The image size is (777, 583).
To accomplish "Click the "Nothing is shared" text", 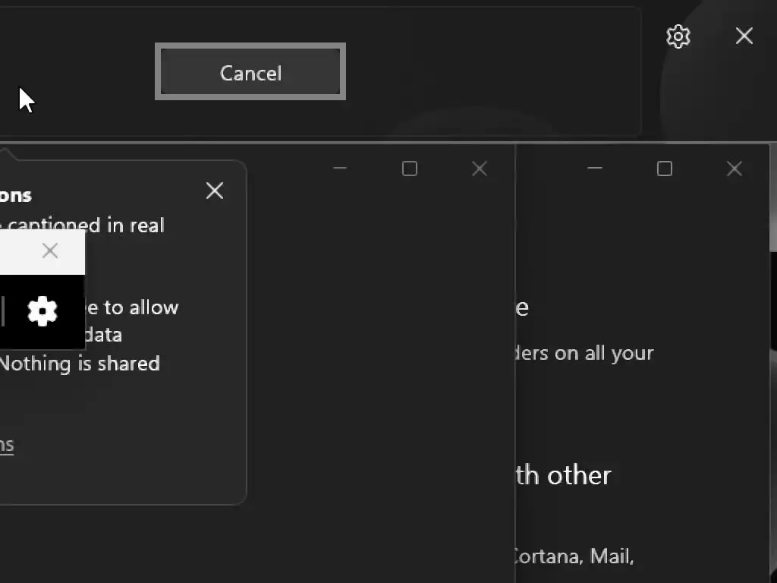I will 79,364.
